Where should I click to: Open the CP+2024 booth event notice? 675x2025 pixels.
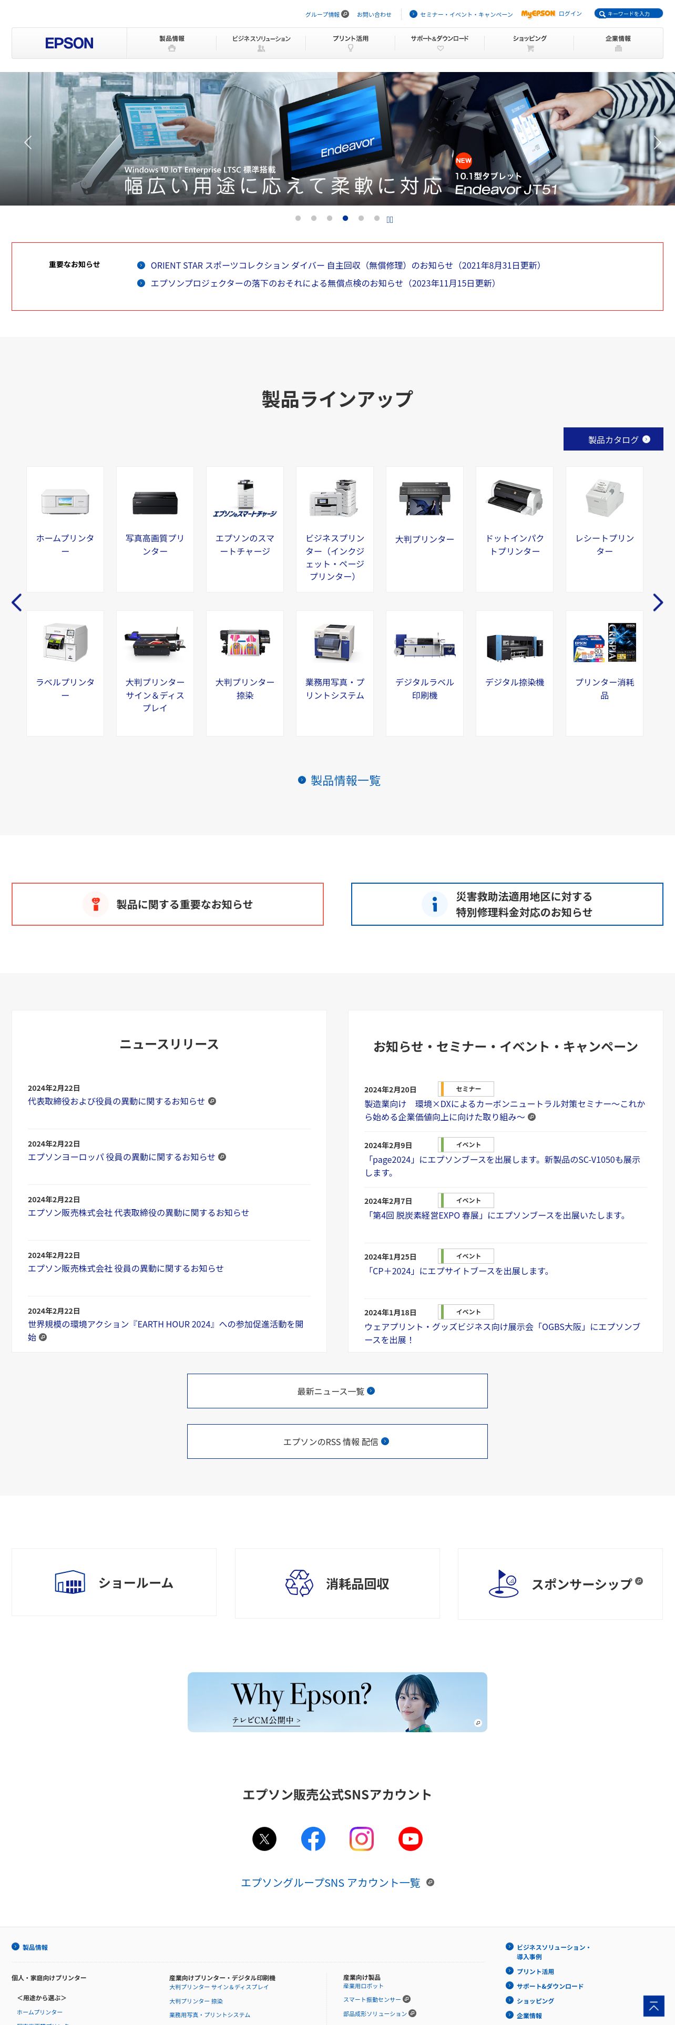click(x=457, y=1271)
